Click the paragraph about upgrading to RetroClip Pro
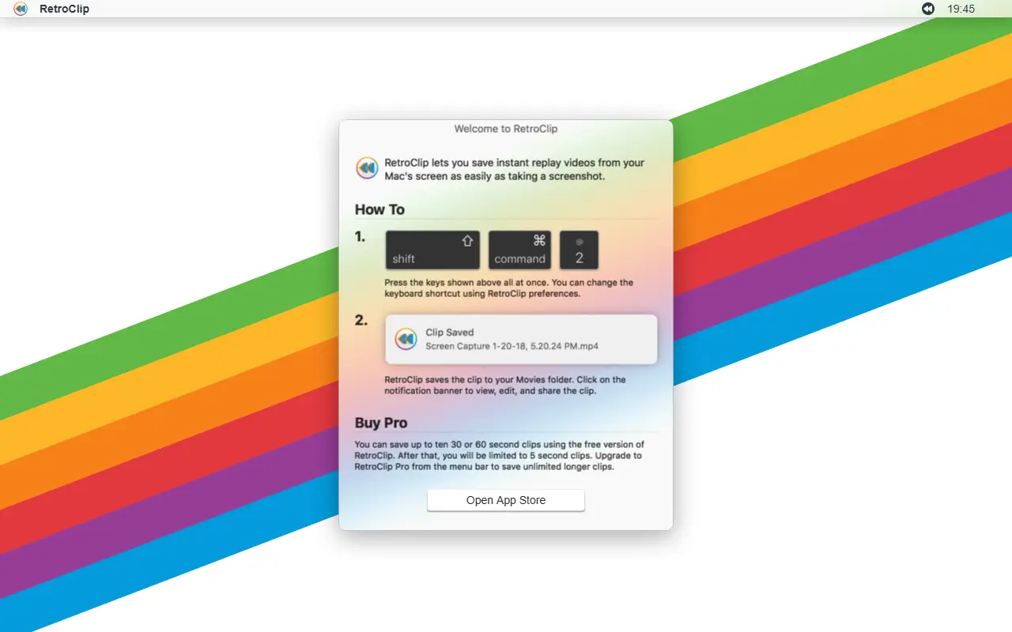The width and height of the screenshot is (1012, 632). [500, 456]
